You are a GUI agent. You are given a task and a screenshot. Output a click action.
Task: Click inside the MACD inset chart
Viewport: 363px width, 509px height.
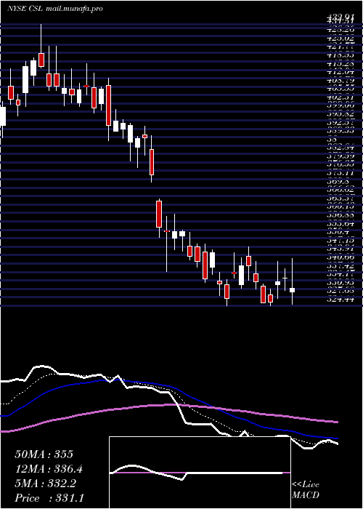[200, 473]
